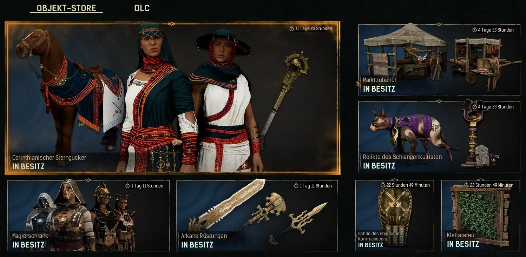Select Schild des stygischen Kommandeurs item
Viewport: 526px width, 257px height.
click(395, 216)
